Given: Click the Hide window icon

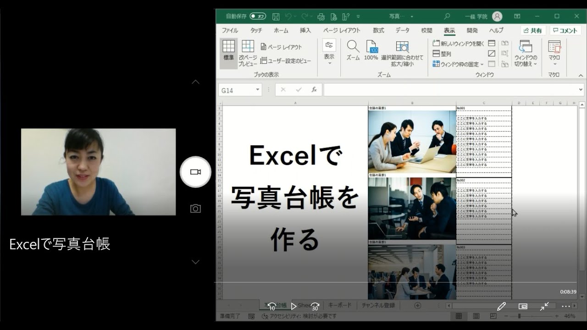Looking at the screenshot, I should [x=492, y=54].
